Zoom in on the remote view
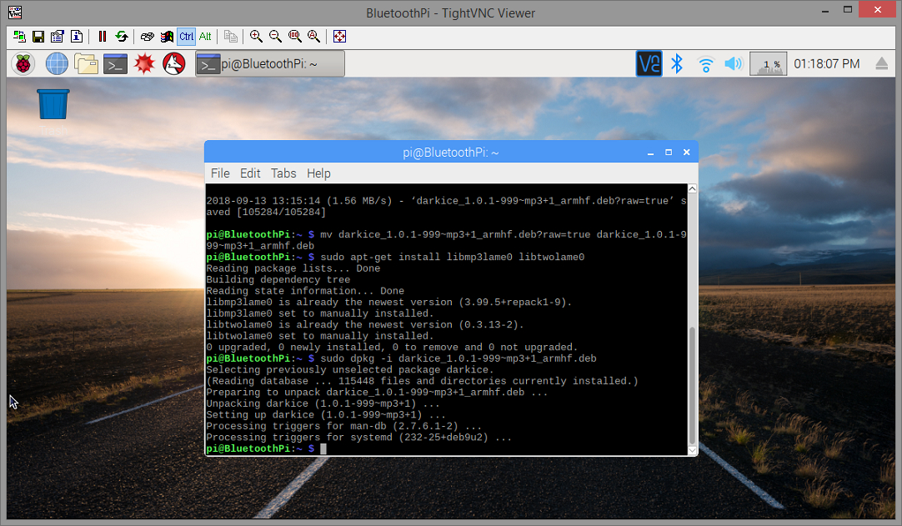This screenshot has width=902, height=526. coord(256,36)
